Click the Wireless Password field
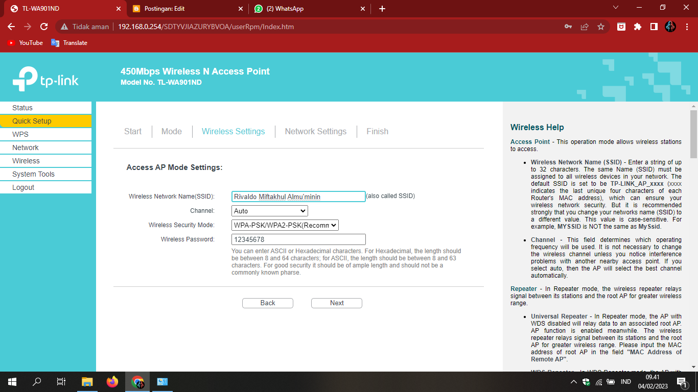The height and width of the screenshot is (392, 698). click(x=298, y=239)
